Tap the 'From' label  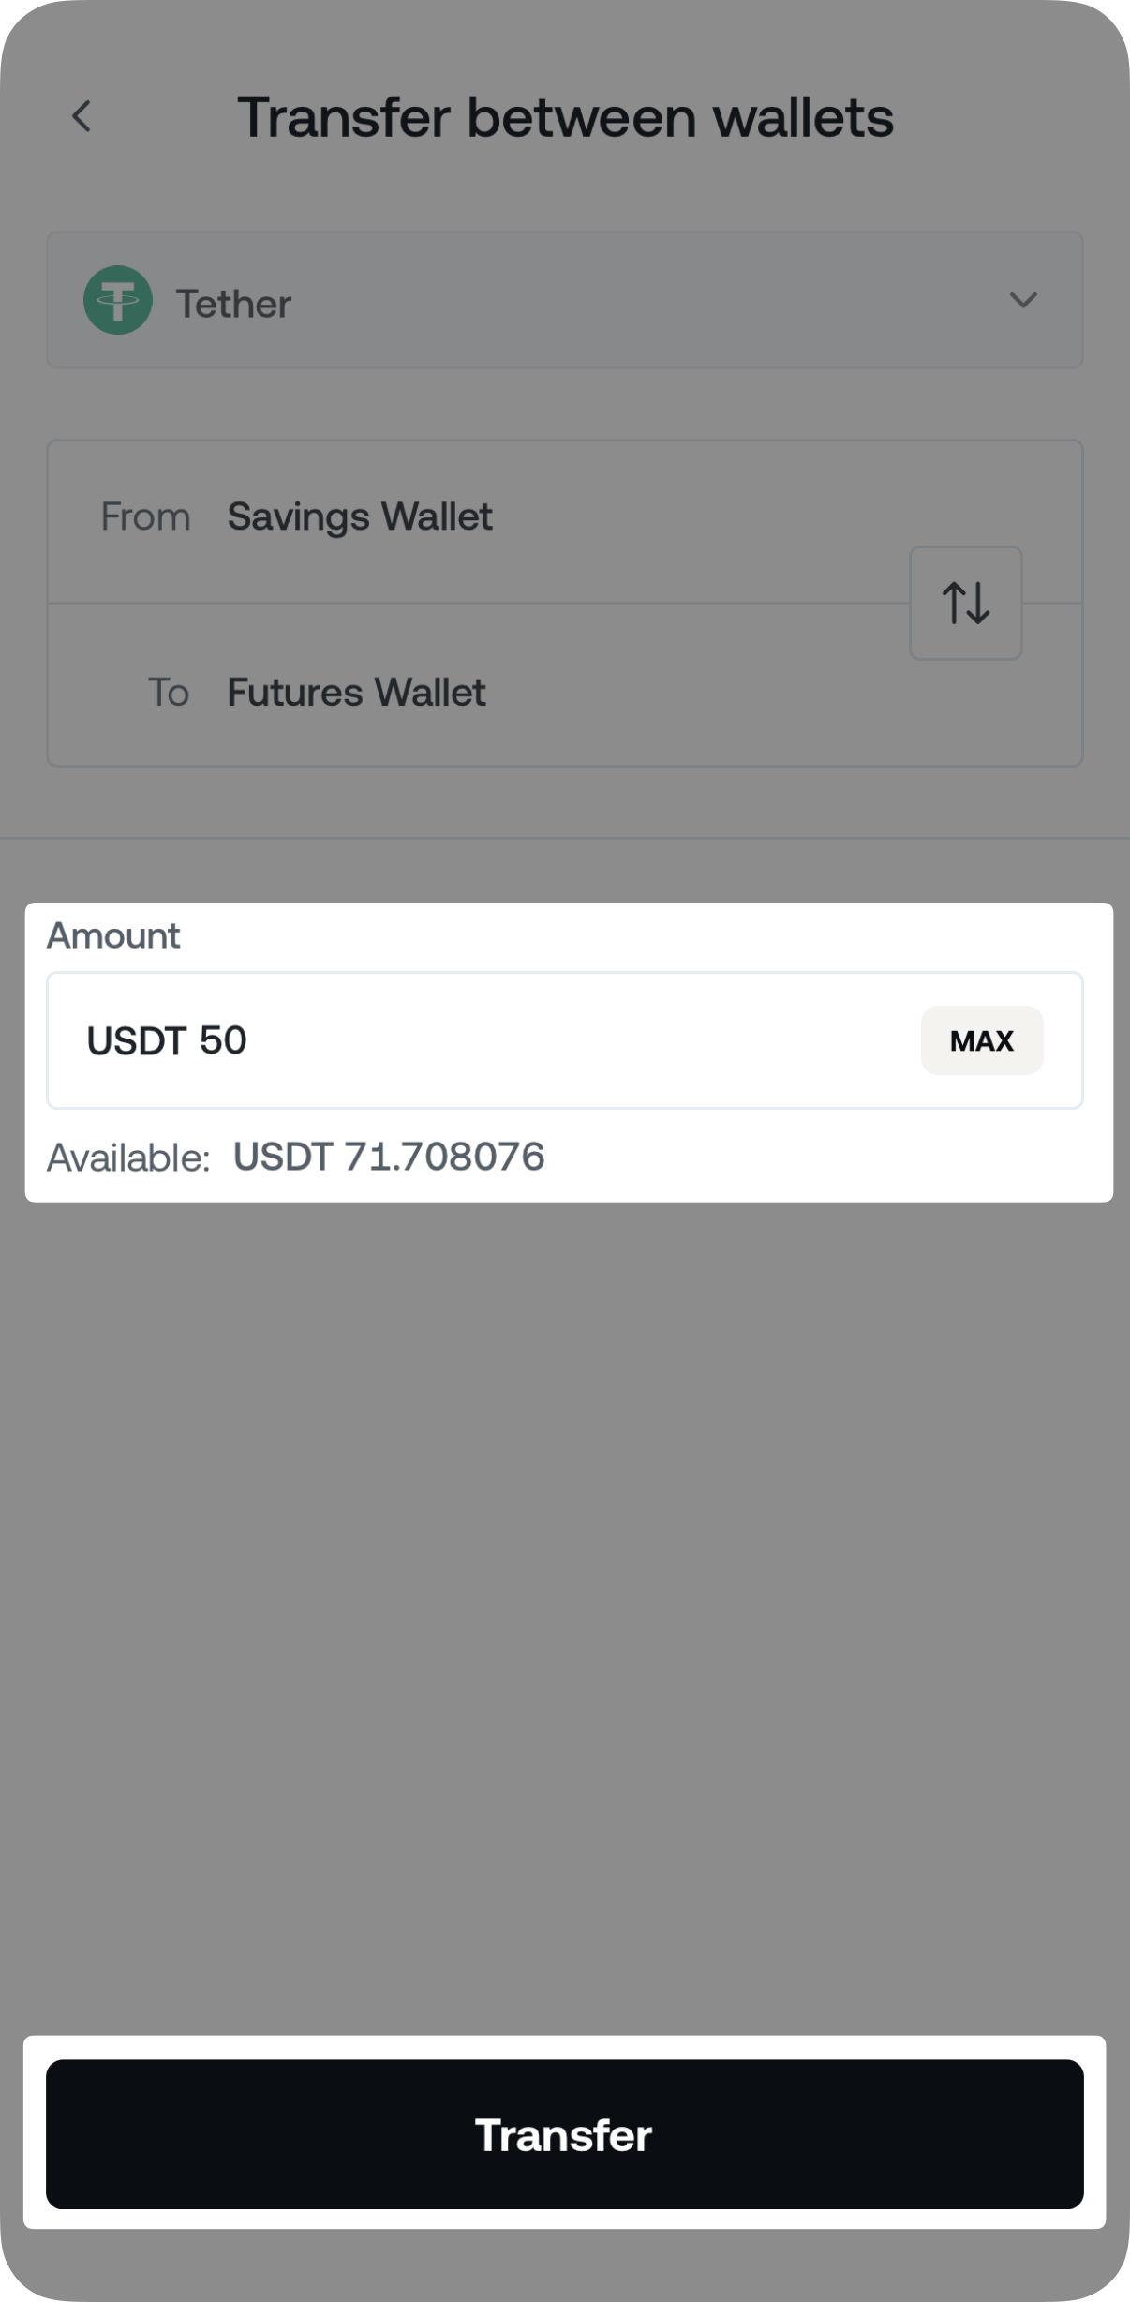pos(145,516)
